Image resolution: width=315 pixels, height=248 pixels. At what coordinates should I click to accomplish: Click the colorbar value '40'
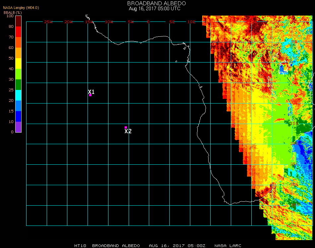pos(11,69)
